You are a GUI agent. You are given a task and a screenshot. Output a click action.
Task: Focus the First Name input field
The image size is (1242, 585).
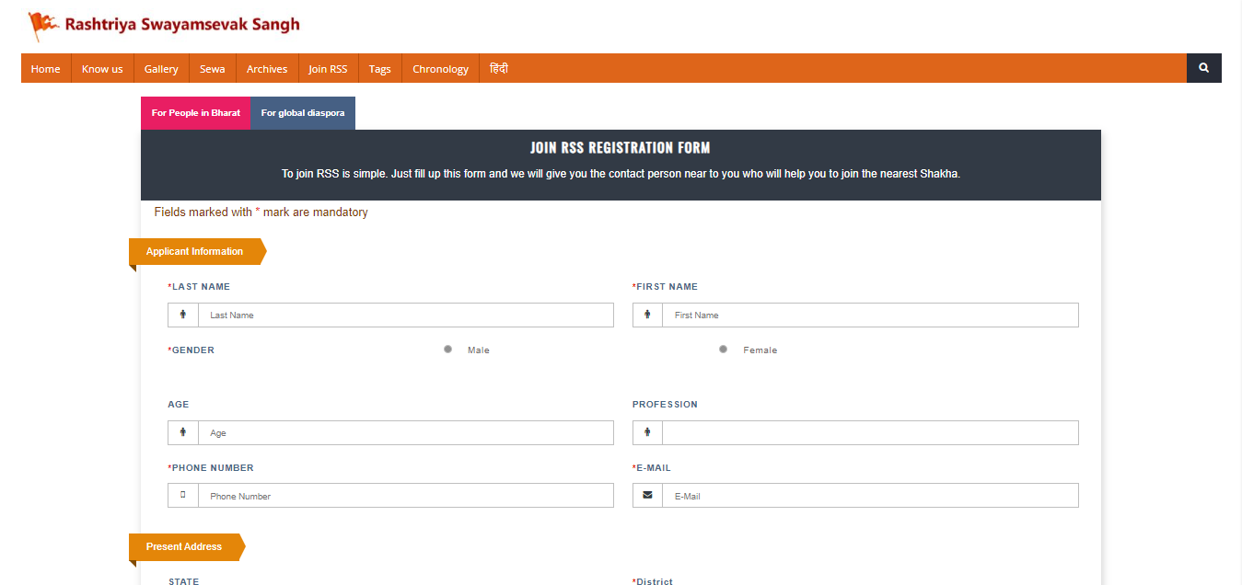point(870,315)
